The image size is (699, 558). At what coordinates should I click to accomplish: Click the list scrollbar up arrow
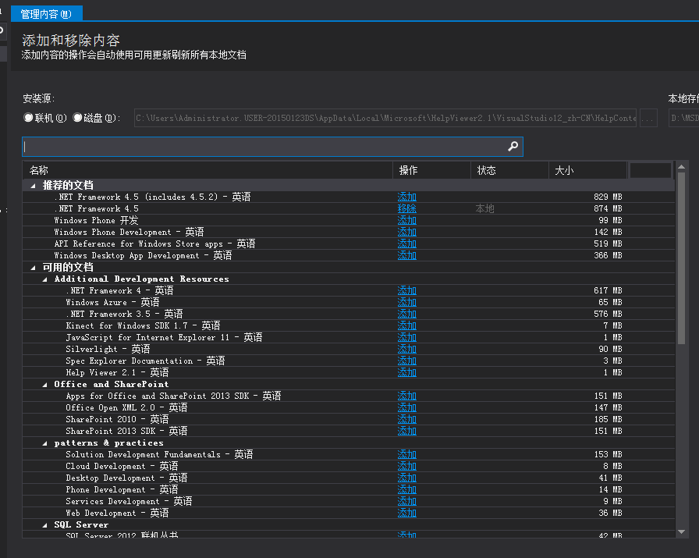coord(681,167)
